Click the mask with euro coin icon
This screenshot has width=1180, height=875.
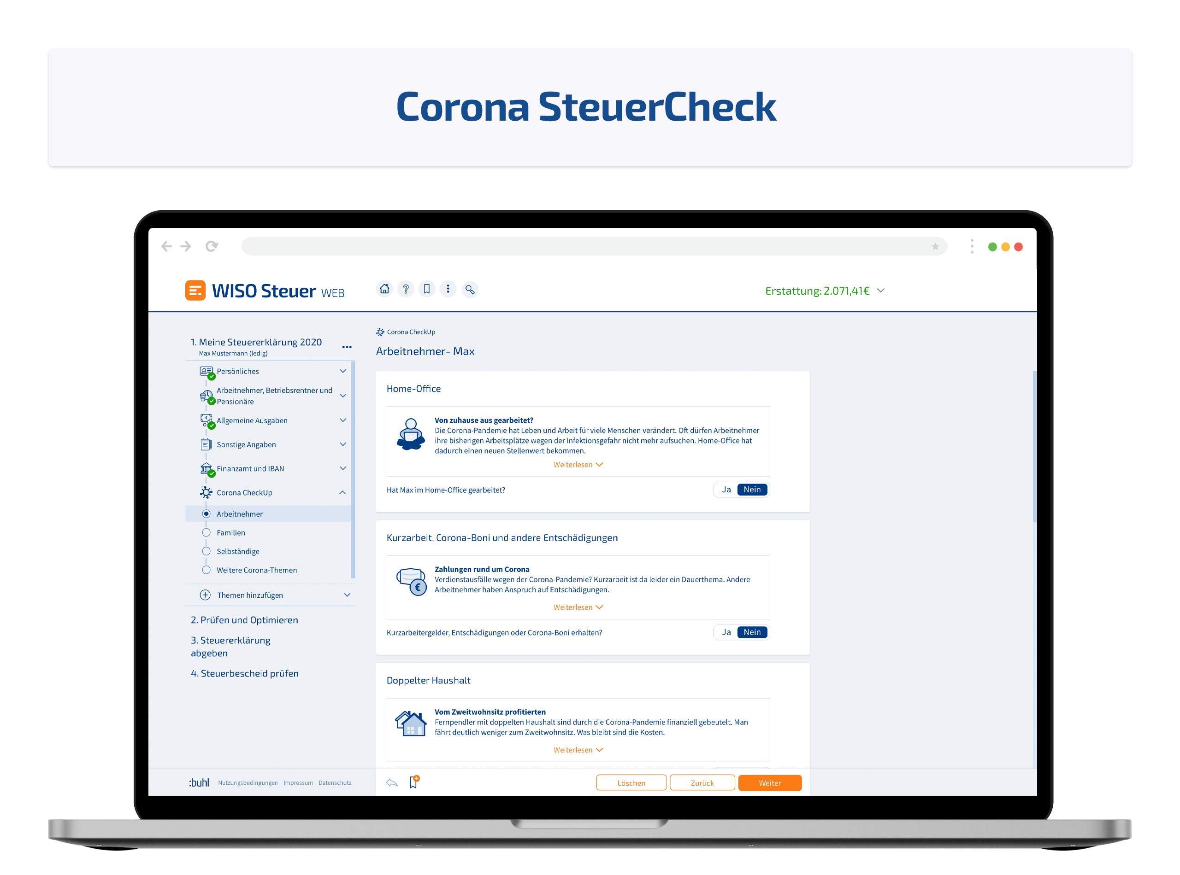(x=411, y=582)
